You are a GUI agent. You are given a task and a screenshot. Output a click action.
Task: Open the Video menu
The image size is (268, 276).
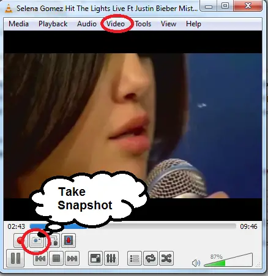(116, 24)
